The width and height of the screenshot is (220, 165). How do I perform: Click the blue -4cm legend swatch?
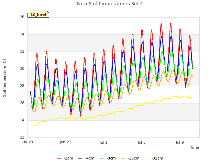pos(80,158)
